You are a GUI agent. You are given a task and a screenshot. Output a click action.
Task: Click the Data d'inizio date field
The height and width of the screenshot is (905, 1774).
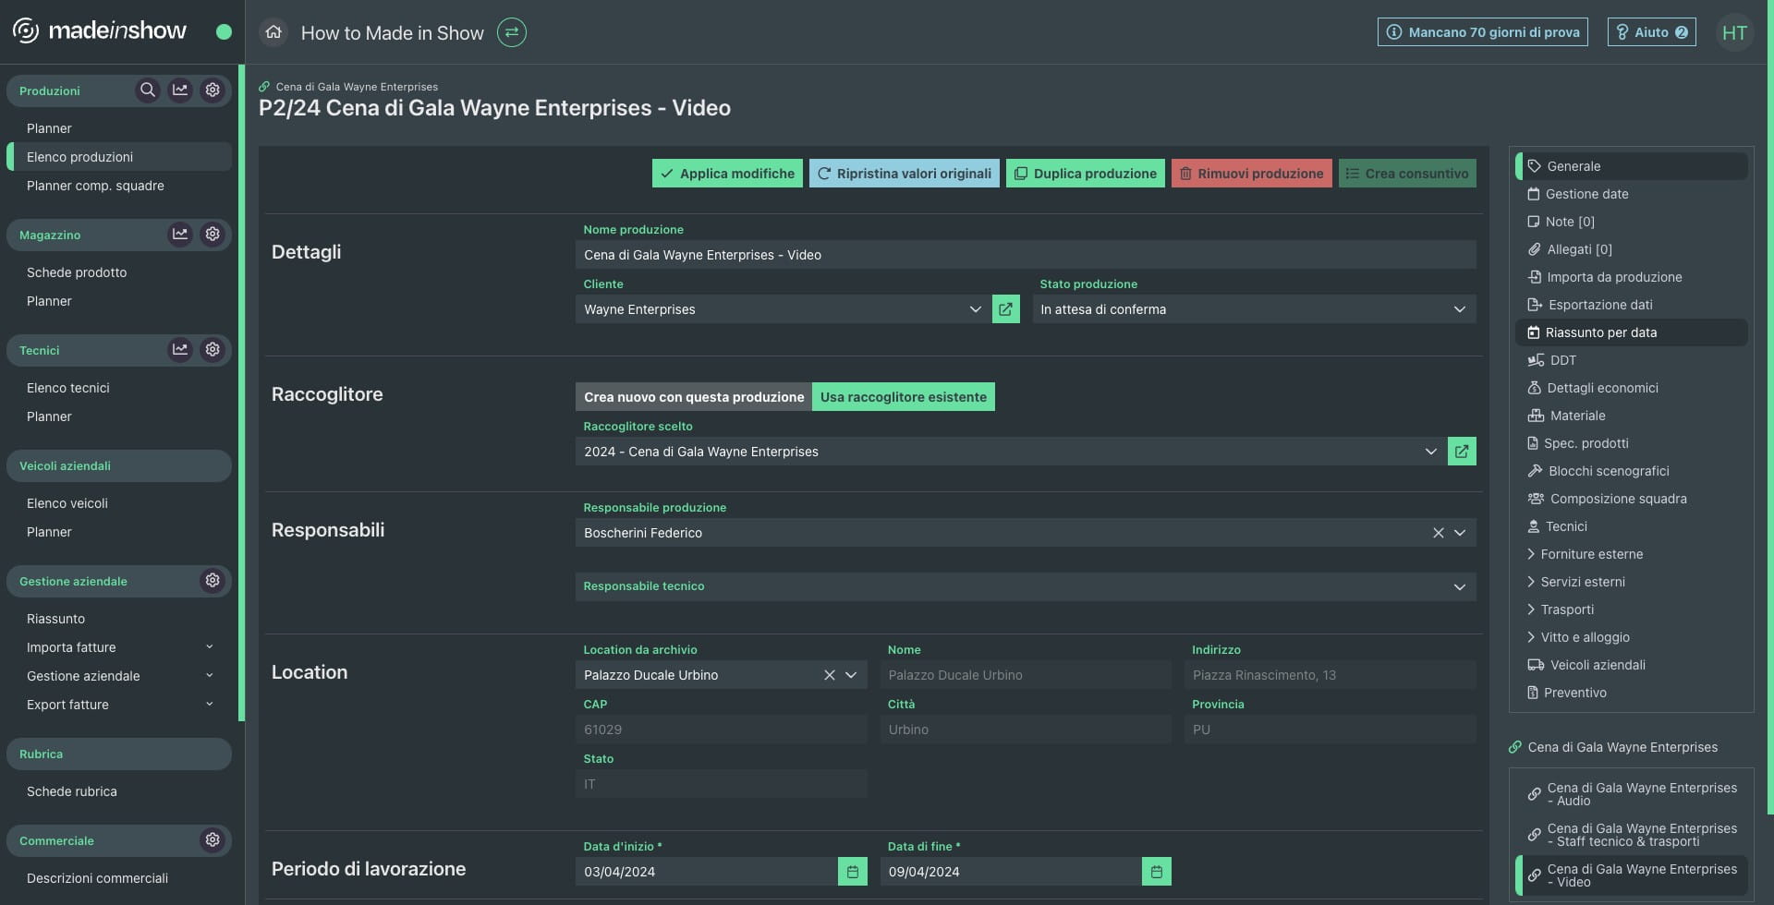(707, 872)
